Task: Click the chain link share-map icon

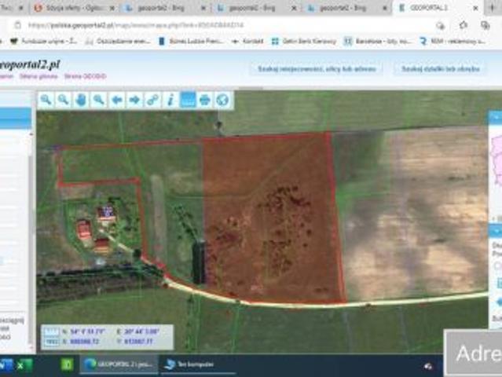Action: (152, 100)
